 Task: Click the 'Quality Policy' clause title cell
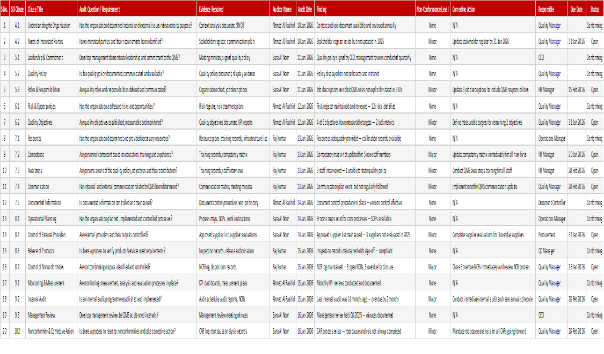pyautogui.click(x=51, y=73)
